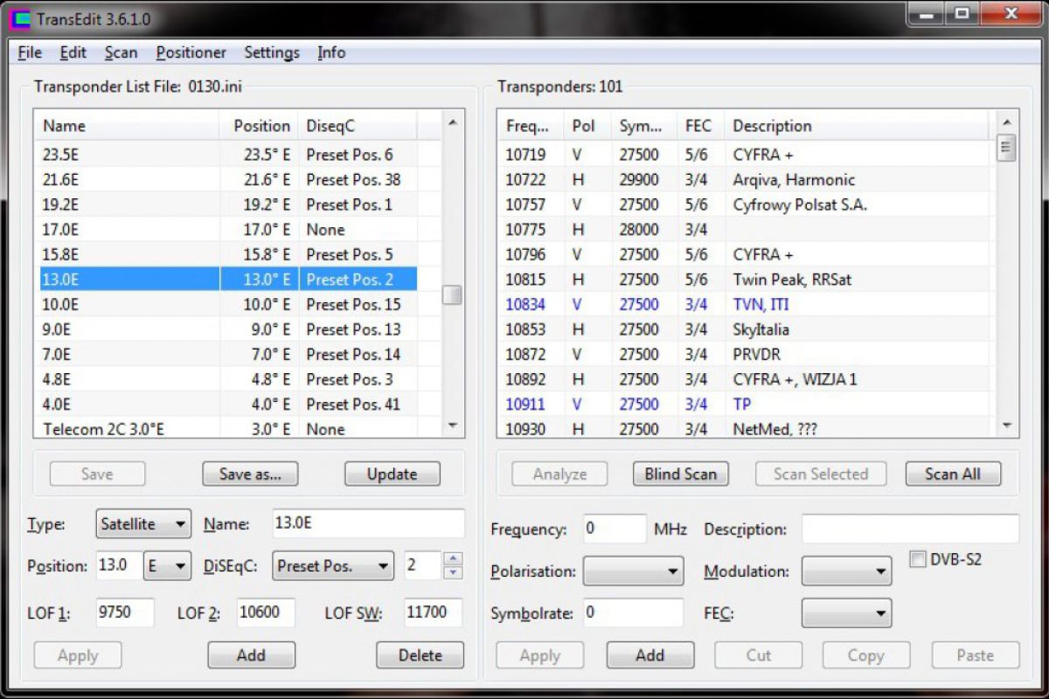Viewport: 1049px width, 699px height.
Task: Expand the Polarisation dropdown
Action: coord(633,571)
